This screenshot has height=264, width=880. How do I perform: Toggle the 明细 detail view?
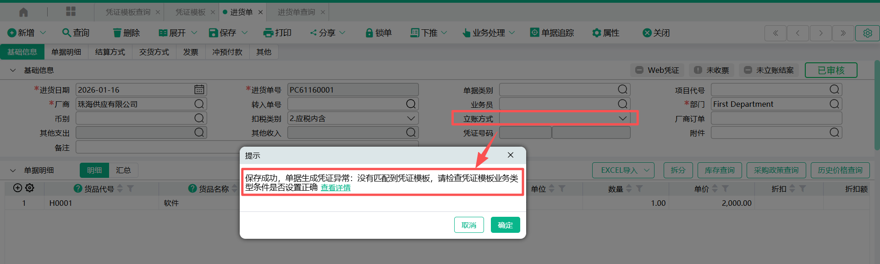click(x=94, y=170)
